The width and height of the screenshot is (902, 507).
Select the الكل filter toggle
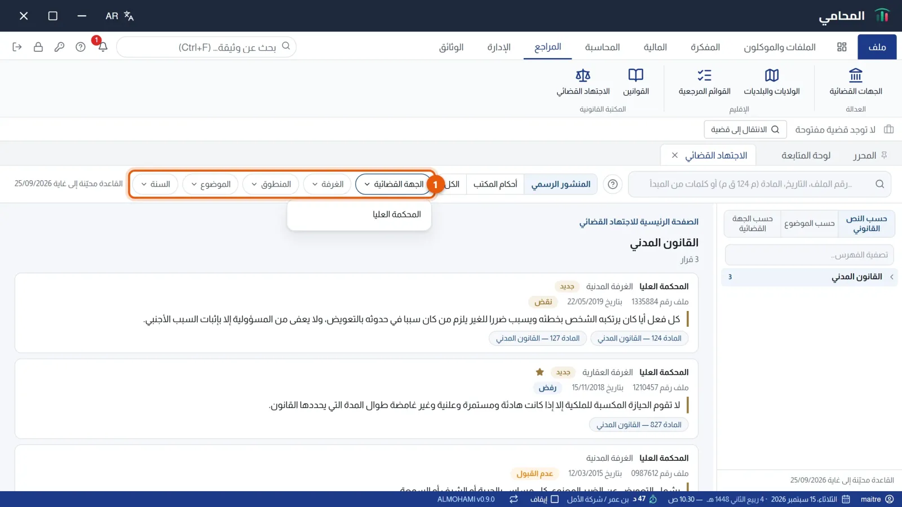tap(452, 184)
